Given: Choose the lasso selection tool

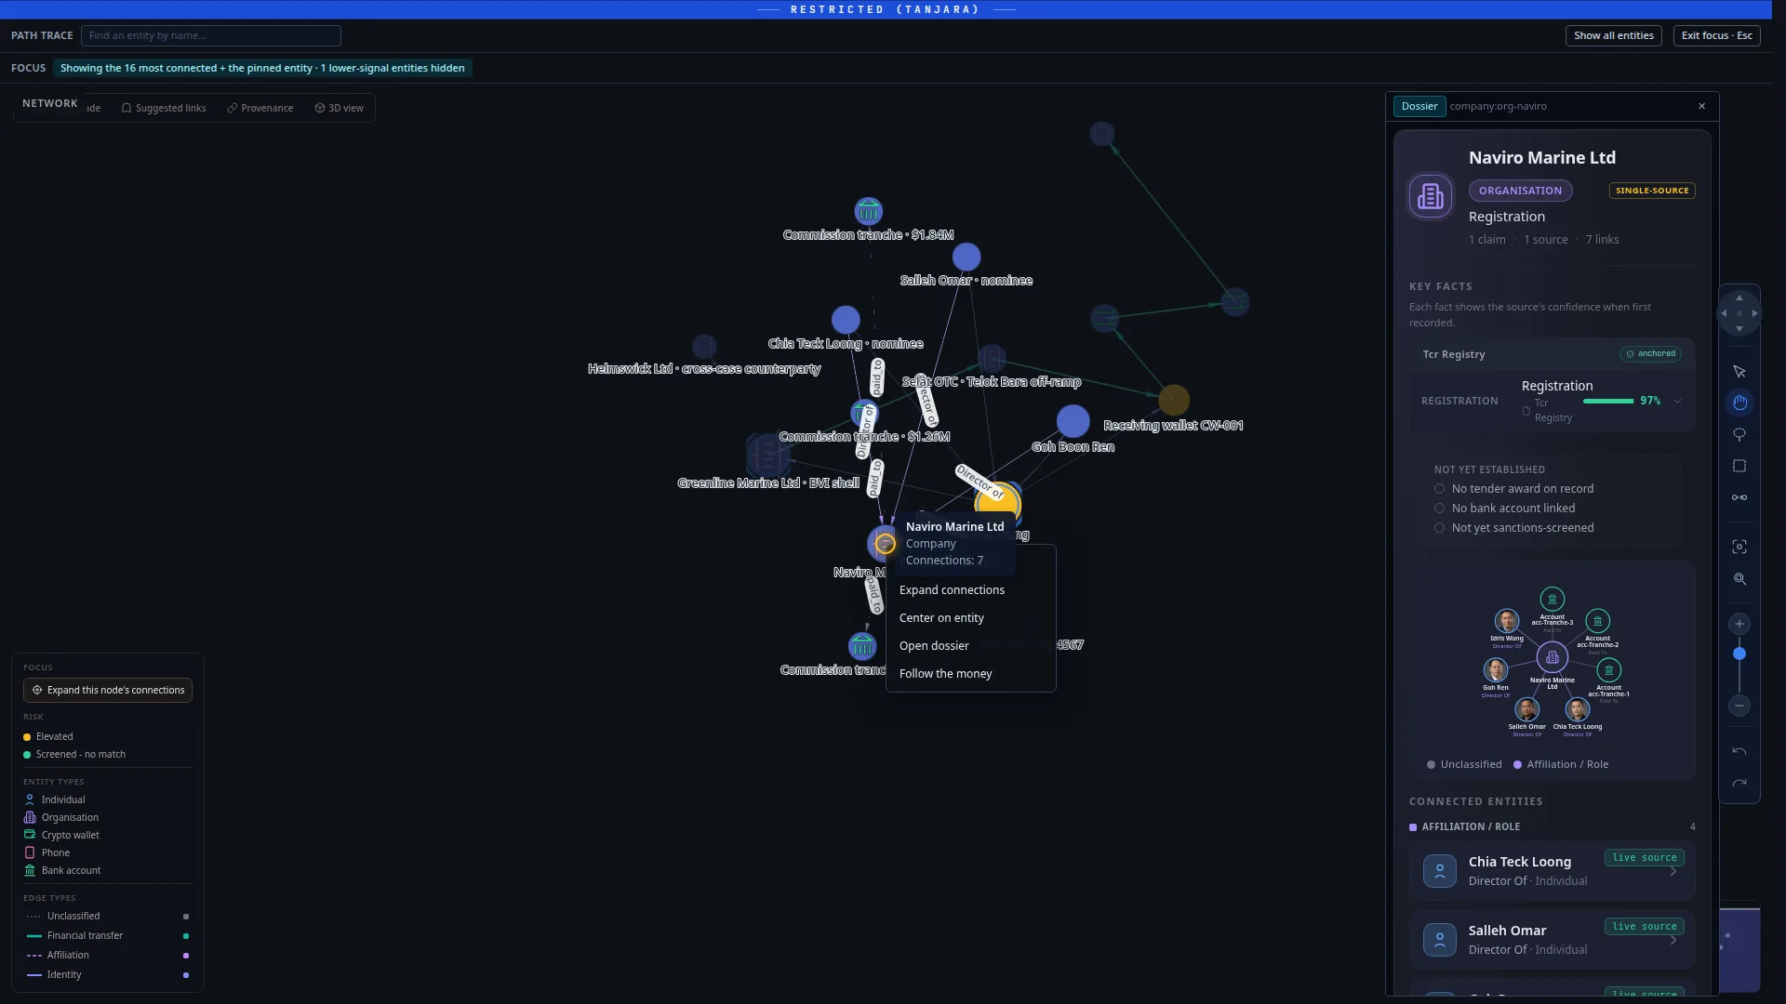Looking at the screenshot, I should pyautogui.click(x=1739, y=434).
